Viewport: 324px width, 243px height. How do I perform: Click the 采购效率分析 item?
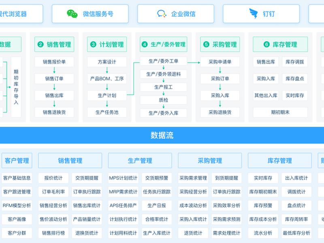(226, 205)
